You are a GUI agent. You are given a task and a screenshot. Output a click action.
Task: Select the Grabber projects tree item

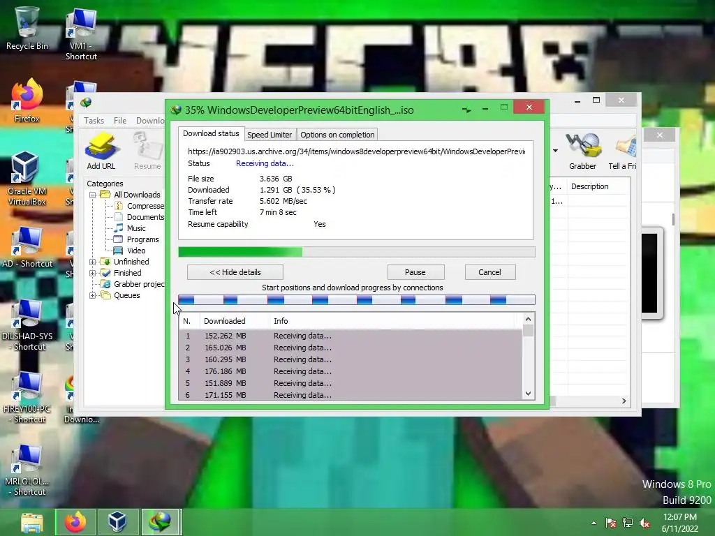(133, 284)
